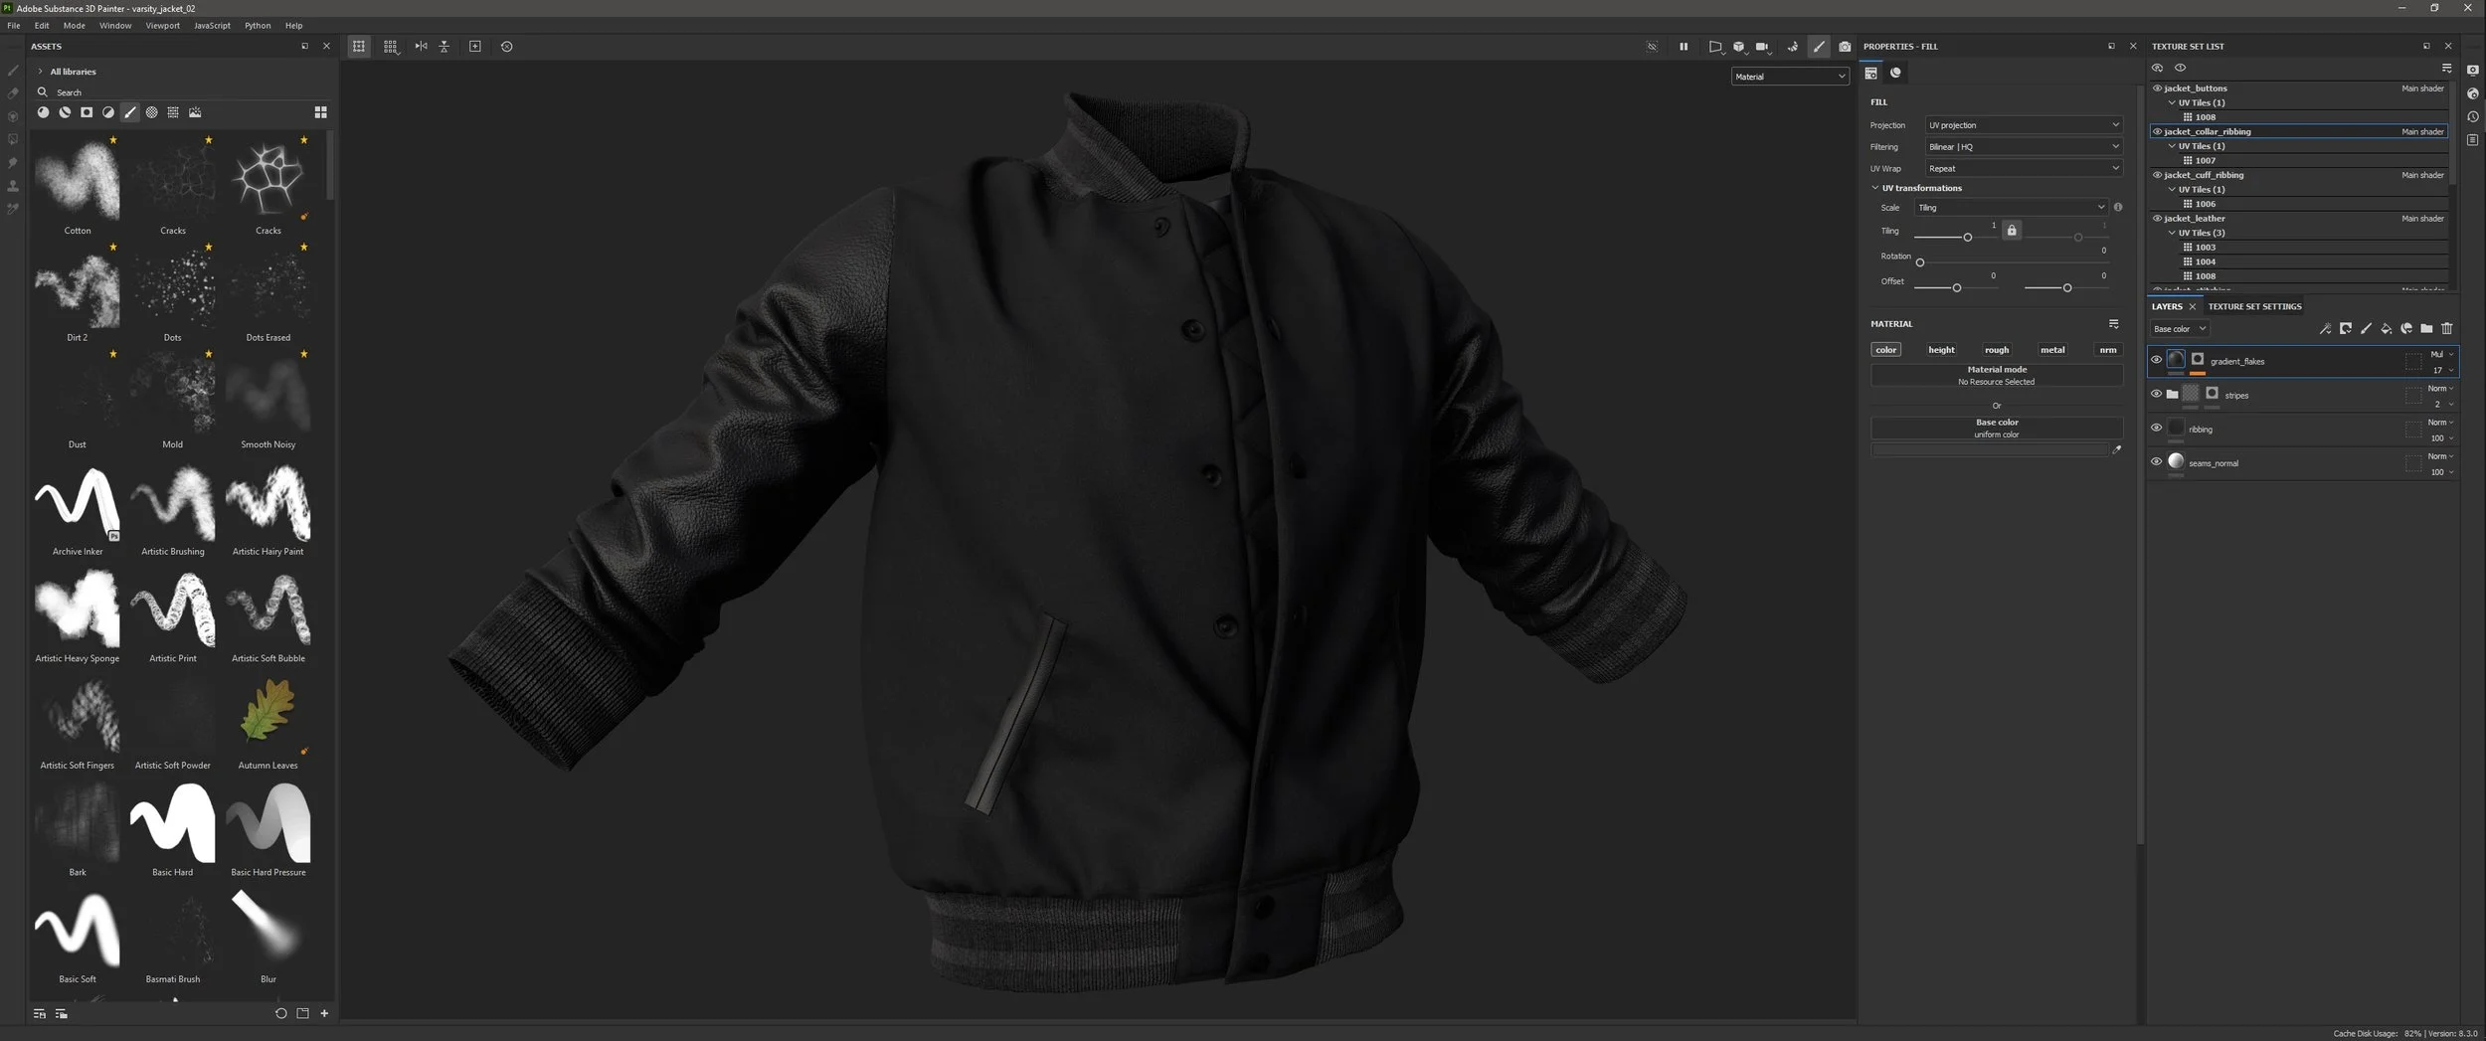Toggle visibility of jacket_cuff_ribbing texture set
2486x1041 pixels.
point(2157,174)
